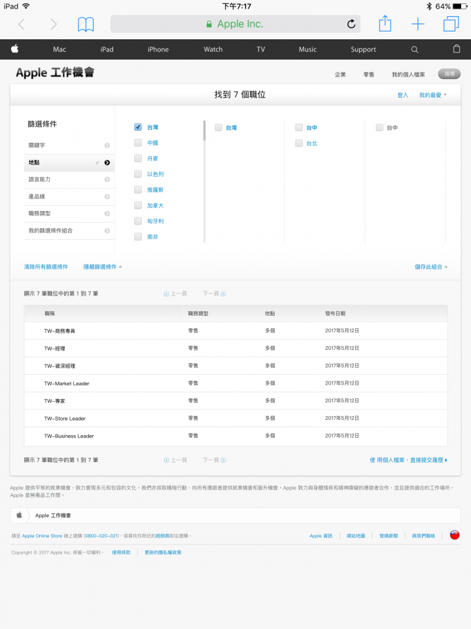Open the Music nav menu
Screen dimensions: 471x629
tap(307, 49)
